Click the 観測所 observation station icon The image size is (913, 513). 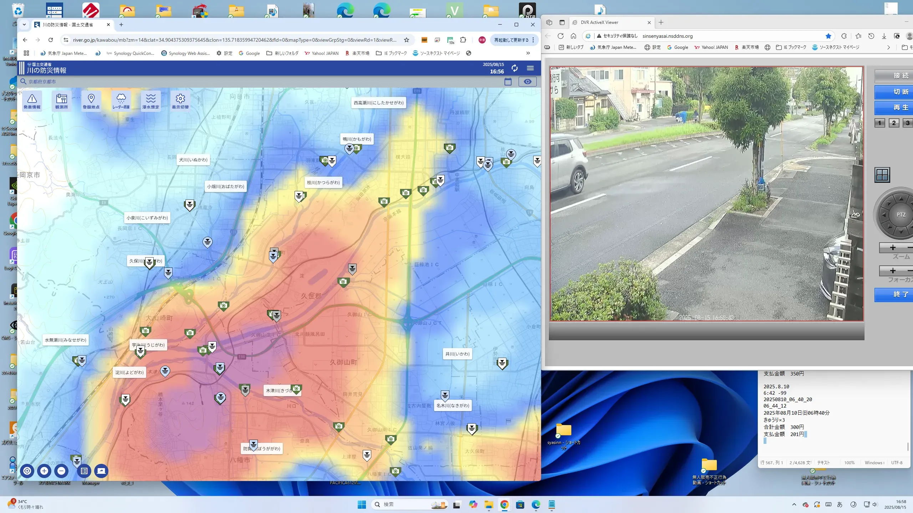pos(61,101)
